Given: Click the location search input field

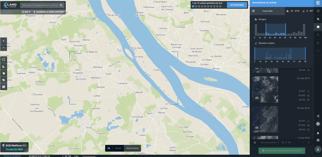Looking at the screenshot, I should pos(40,5).
